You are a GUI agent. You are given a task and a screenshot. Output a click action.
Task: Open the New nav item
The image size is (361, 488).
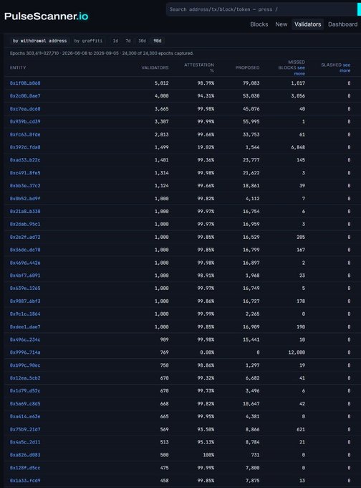(281, 24)
